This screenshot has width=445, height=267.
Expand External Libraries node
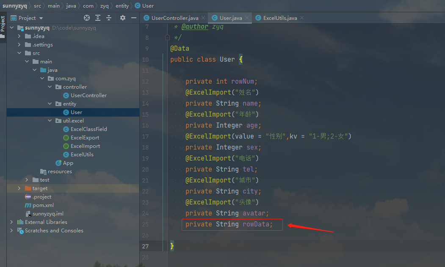[x=11, y=222]
